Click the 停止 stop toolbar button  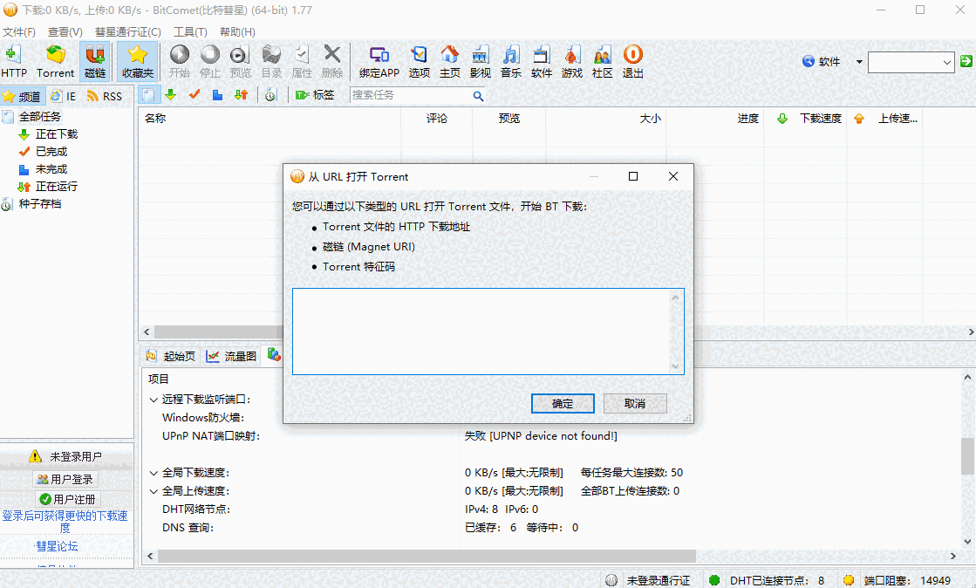pyautogui.click(x=209, y=61)
